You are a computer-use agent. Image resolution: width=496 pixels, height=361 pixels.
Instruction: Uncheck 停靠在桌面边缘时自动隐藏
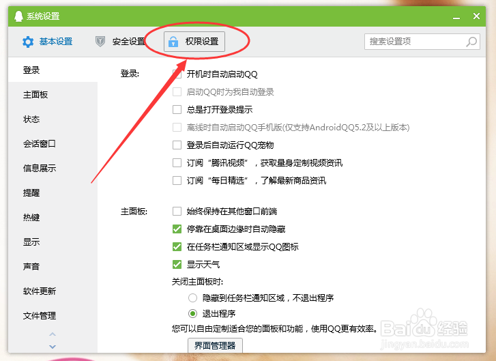coord(177,229)
